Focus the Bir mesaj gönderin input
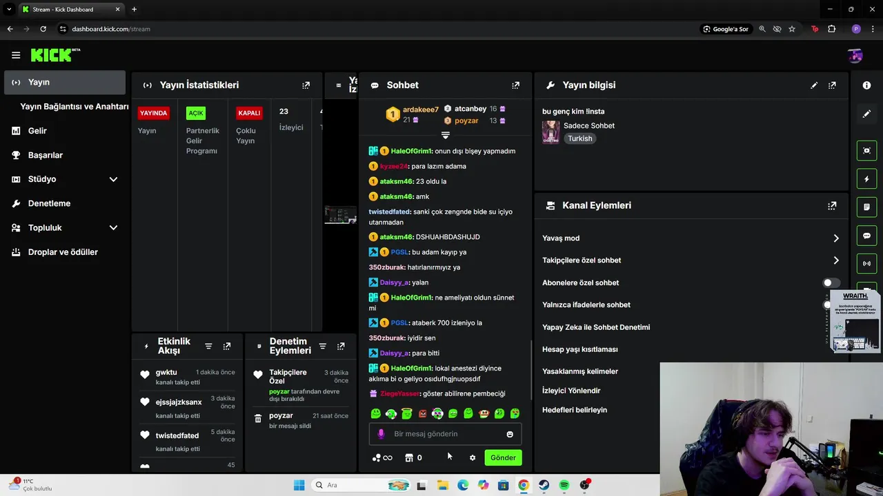This screenshot has height=496, width=883. [445, 434]
